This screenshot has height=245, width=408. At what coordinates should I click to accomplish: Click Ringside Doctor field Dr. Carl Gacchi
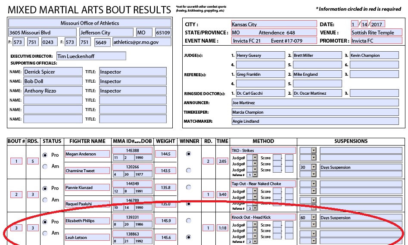point(261,93)
